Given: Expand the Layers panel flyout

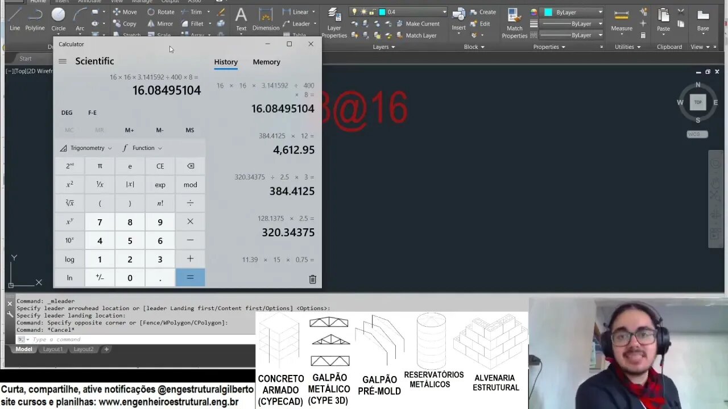Looking at the screenshot, I should 384,47.
